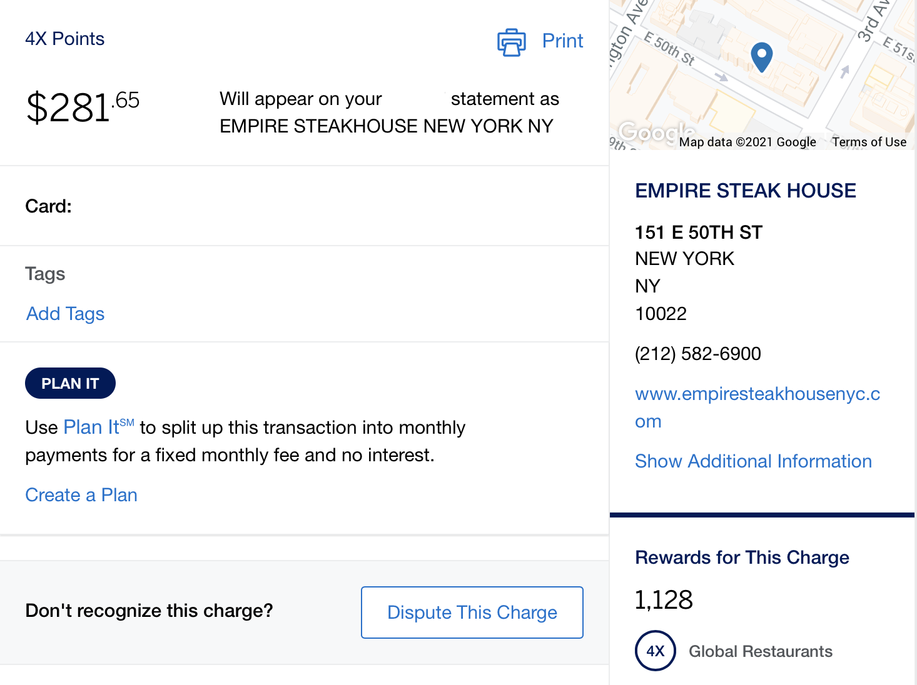
Task: Click the 4X Points label
Action: tap(64, 39)
